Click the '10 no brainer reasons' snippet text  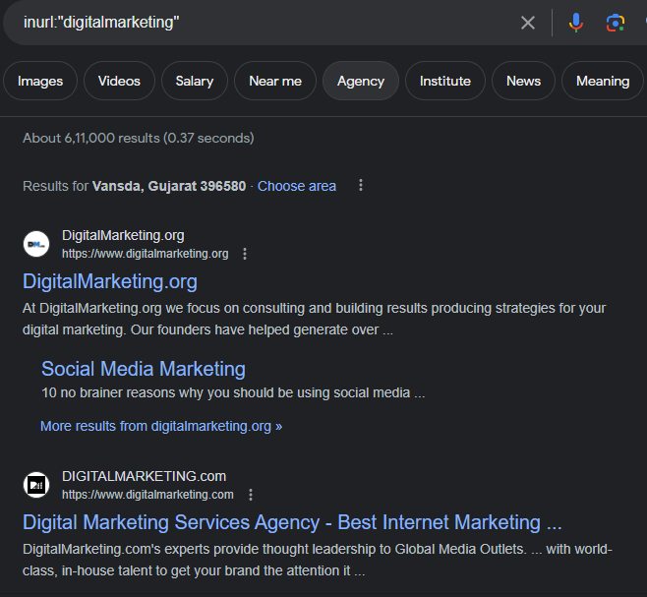pyautogui.click(x=233, y=392)
